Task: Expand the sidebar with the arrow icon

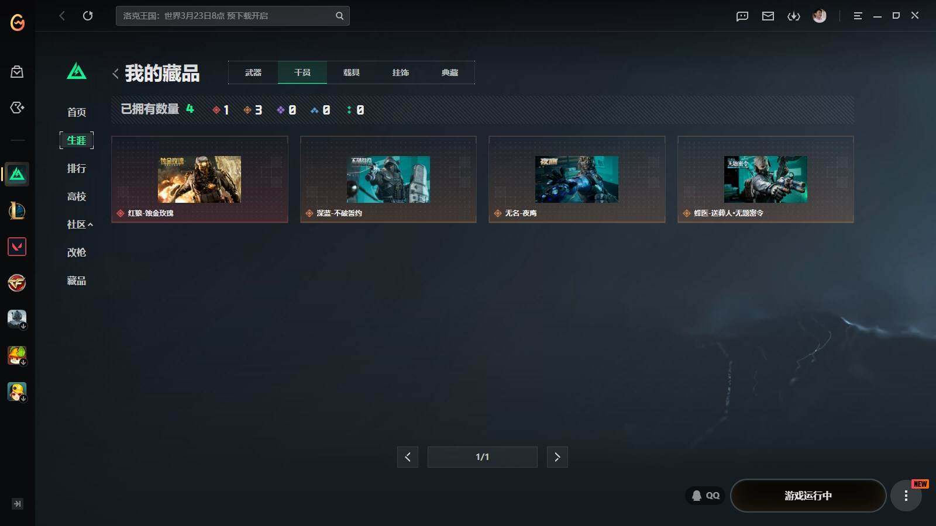Action: pyautogui.click(x=18, y=504)
